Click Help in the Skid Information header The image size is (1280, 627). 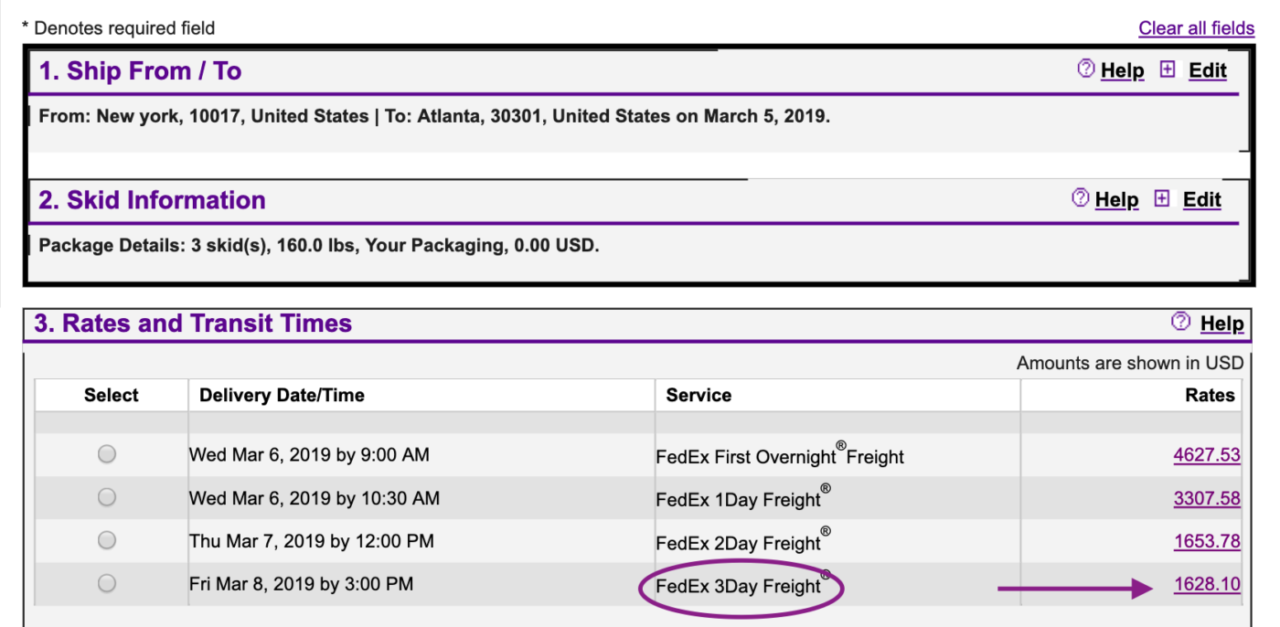[x=1117, y=199]
